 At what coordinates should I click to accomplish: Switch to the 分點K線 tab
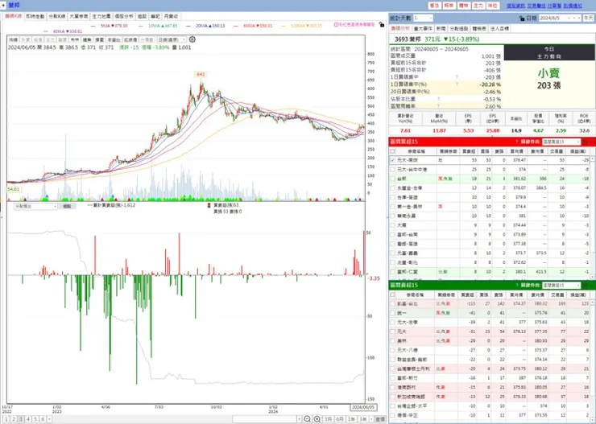(x=56, y=16)
